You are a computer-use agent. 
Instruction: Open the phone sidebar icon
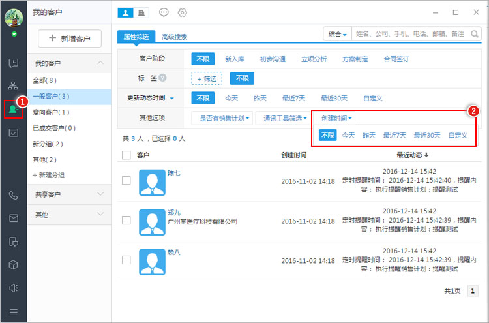point(13,195)
